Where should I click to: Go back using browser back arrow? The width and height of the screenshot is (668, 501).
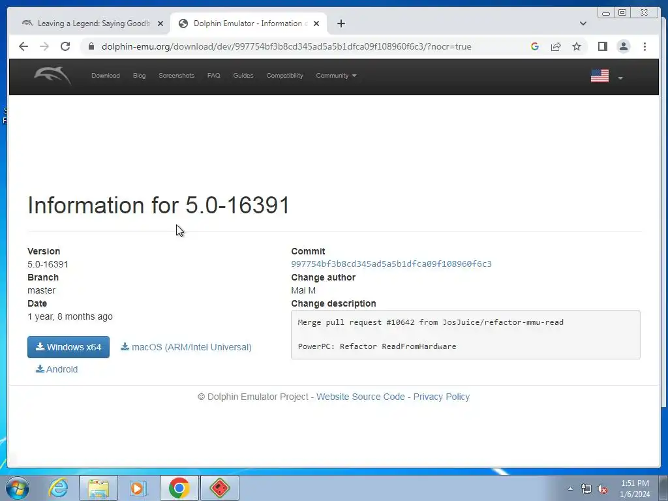(x=23, y=46)
